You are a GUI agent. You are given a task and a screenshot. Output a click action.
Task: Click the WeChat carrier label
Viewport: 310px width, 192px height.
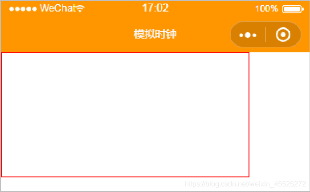(x=58, y=8)
